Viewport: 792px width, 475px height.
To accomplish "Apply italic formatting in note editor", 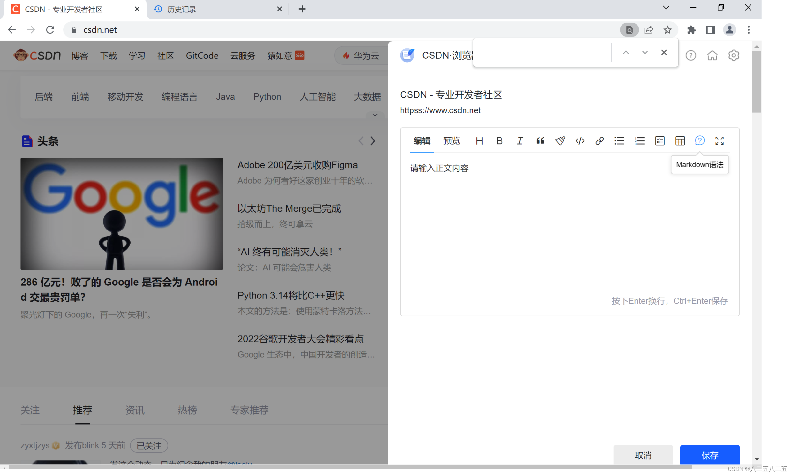I will [519, 141].
